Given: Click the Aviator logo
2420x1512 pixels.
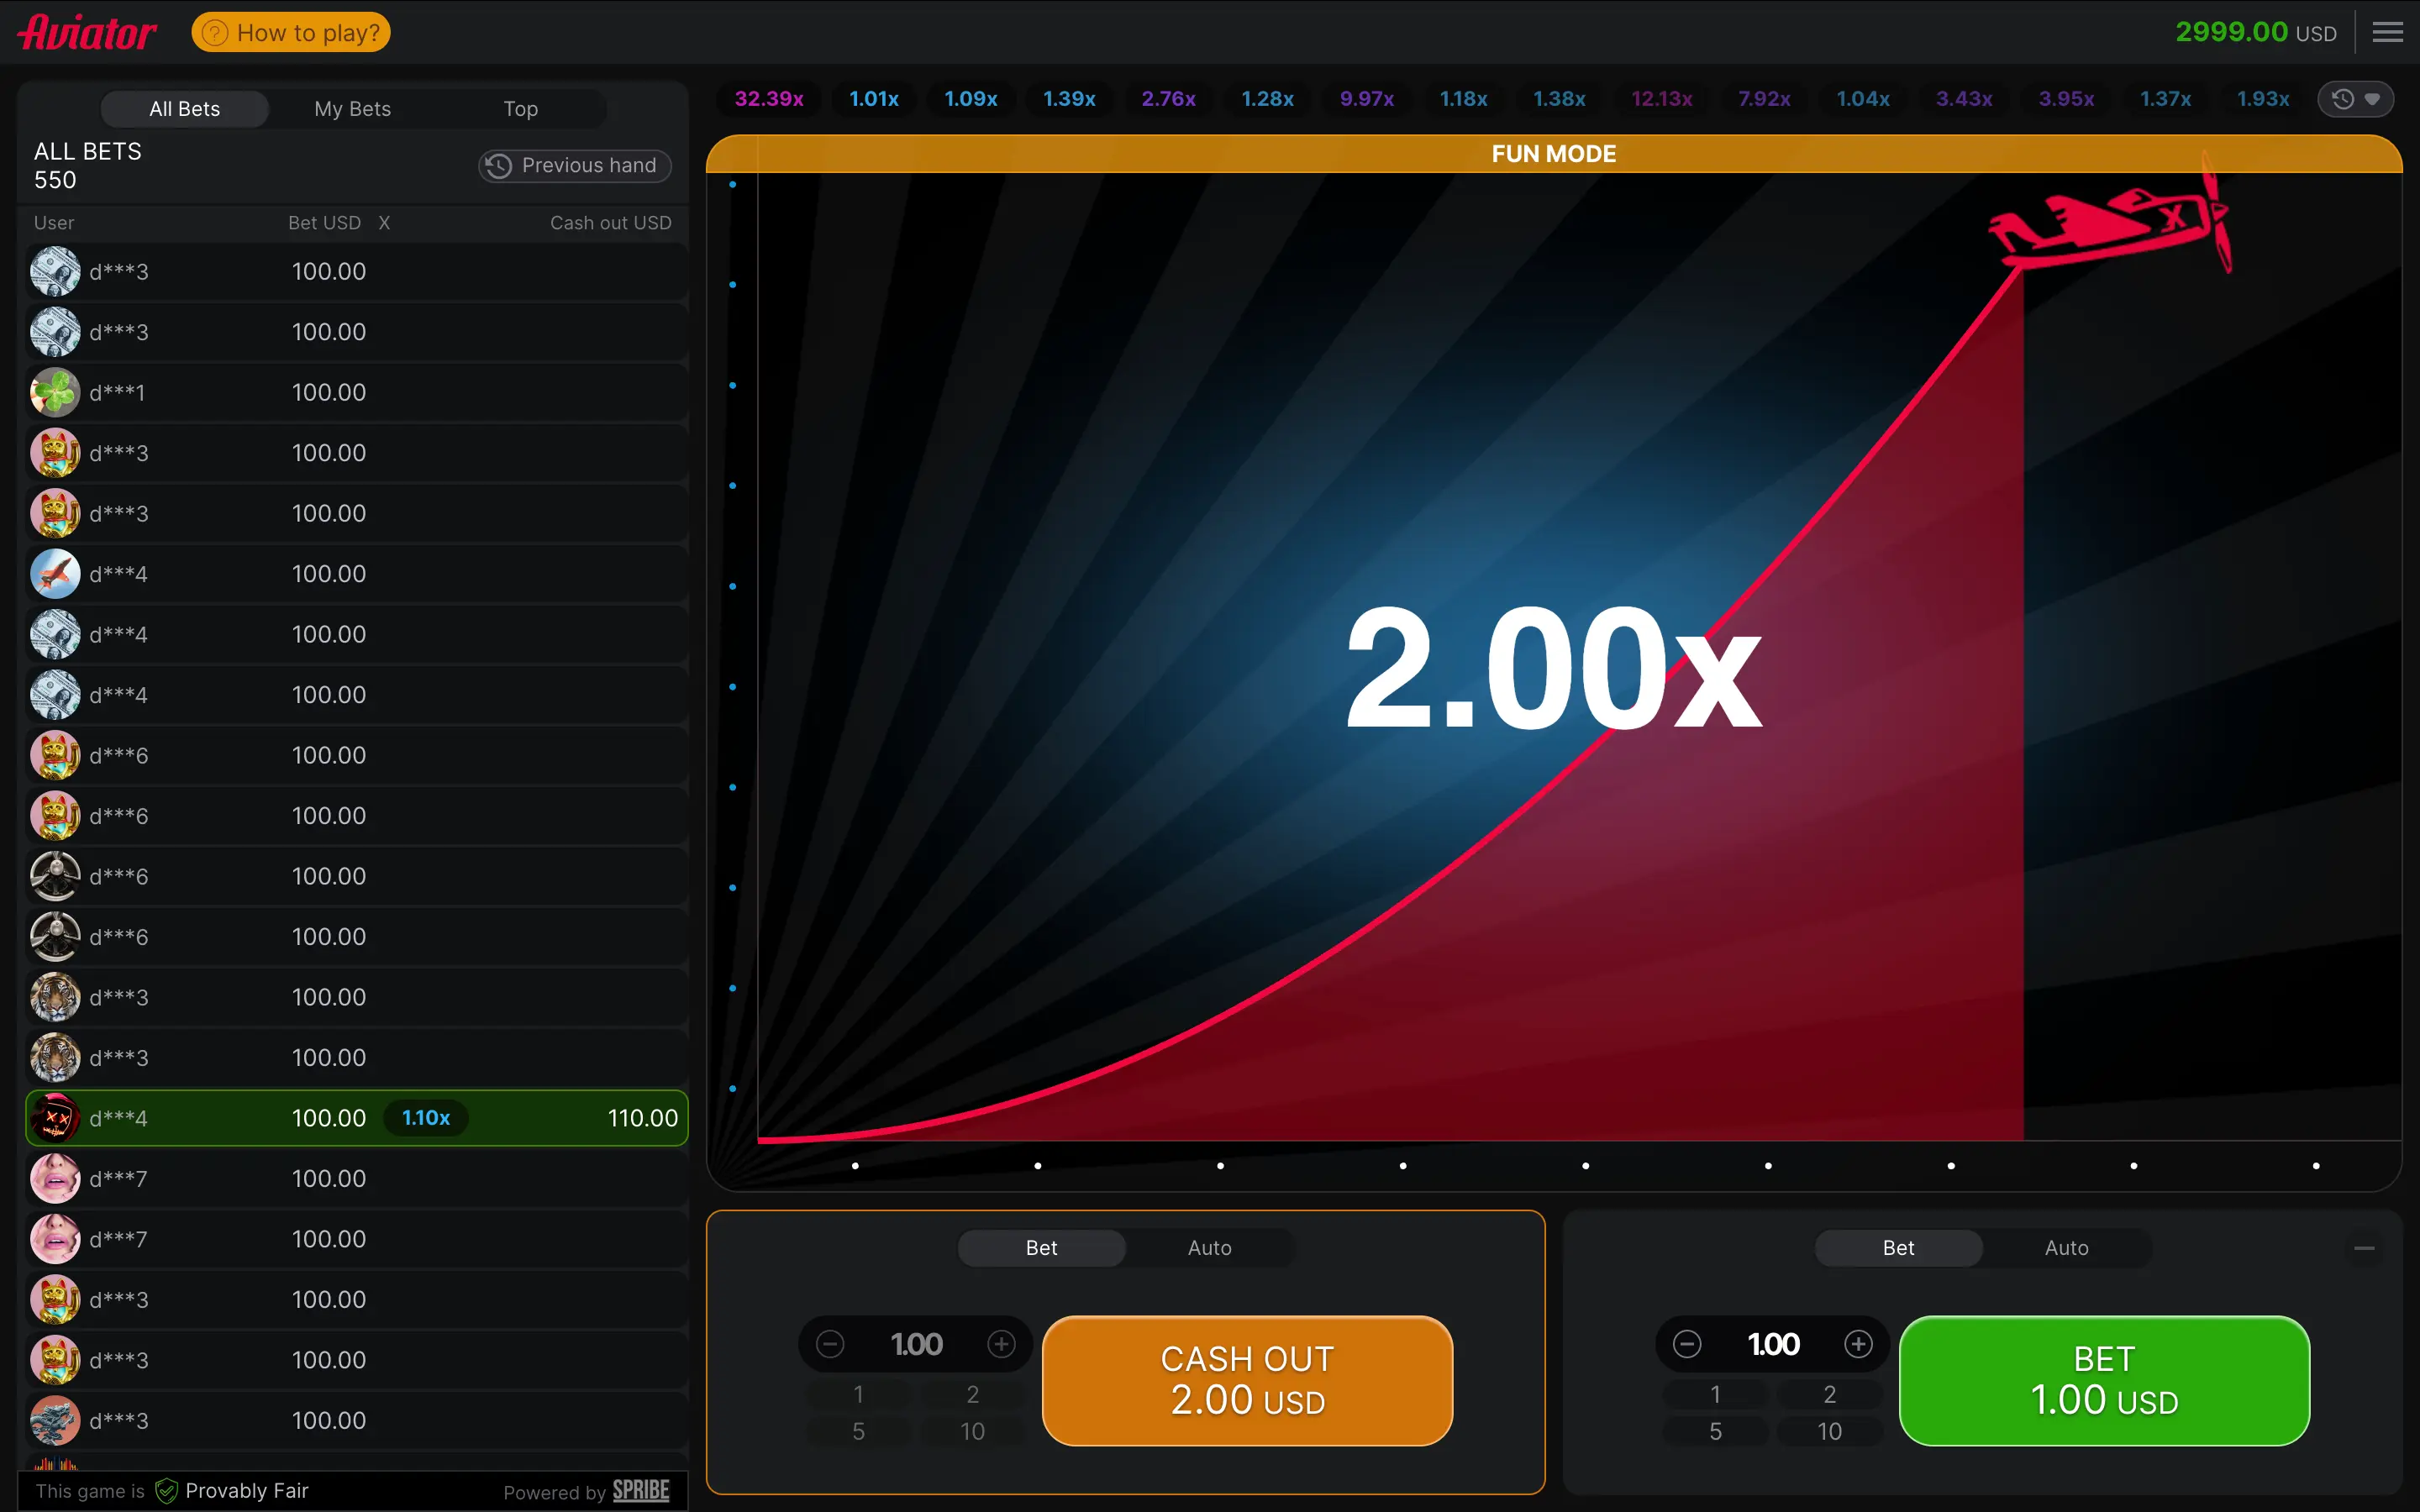Looking at the screenshot, I should click(x=87, y=32).
